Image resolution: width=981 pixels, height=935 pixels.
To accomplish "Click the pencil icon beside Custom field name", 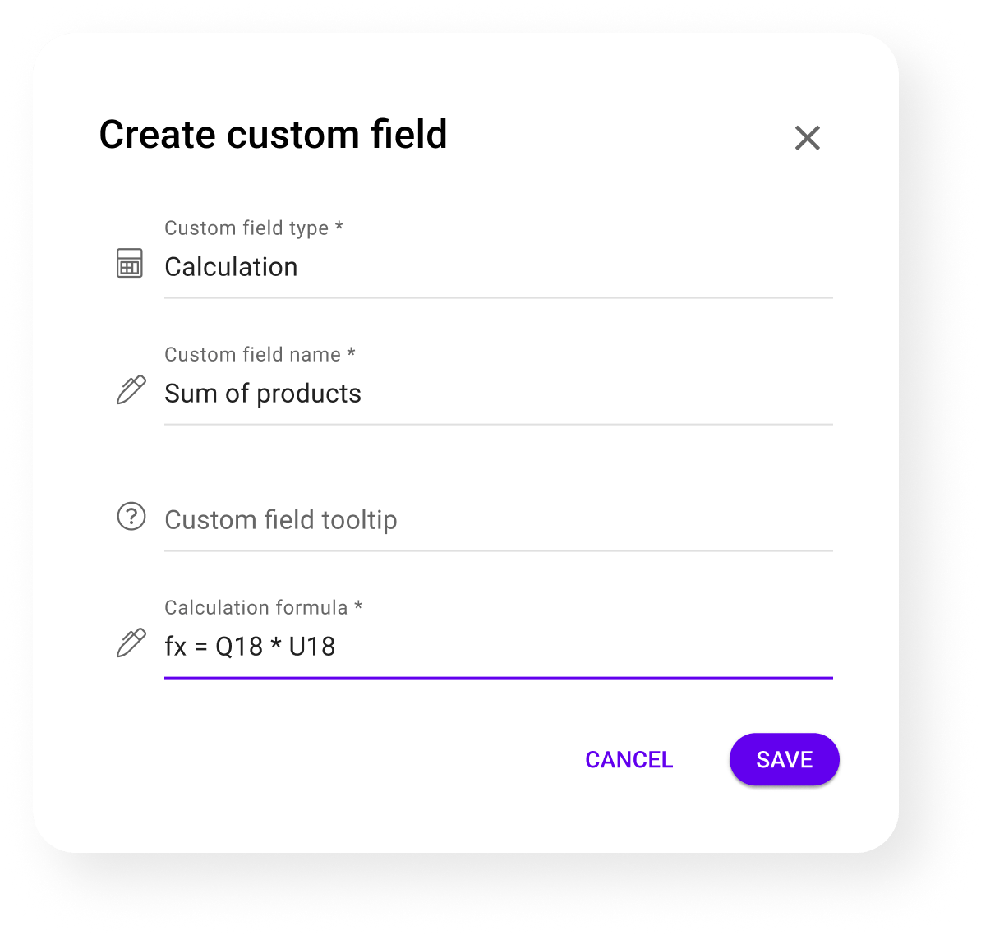I will tap(131, 390).
